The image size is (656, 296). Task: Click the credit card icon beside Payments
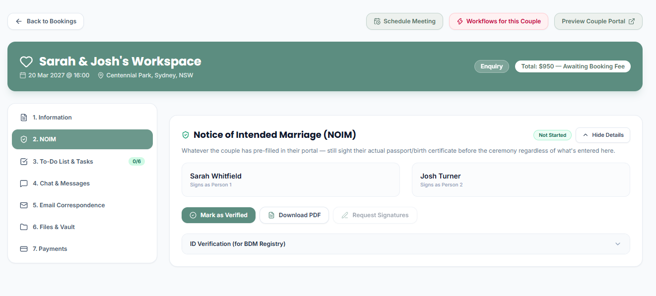(x=24, y=249)
